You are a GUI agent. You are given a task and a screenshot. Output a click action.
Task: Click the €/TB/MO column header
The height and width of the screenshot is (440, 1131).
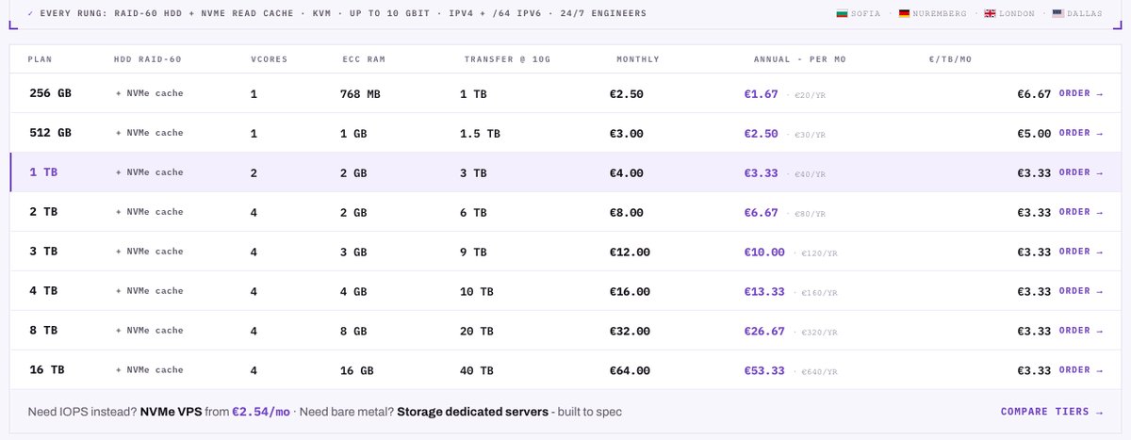coord(950,59)
